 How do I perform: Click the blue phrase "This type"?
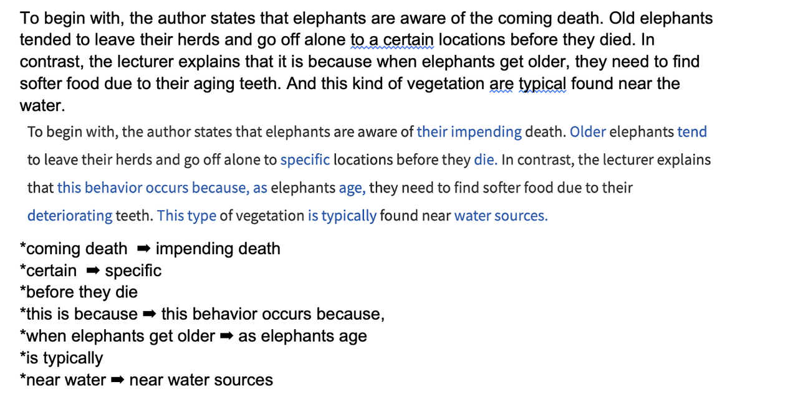[x=186, y=216]
